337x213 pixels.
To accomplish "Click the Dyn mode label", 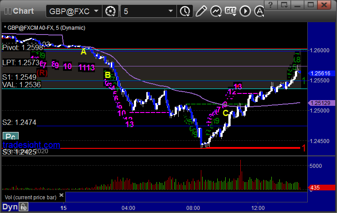I will 10,207.
